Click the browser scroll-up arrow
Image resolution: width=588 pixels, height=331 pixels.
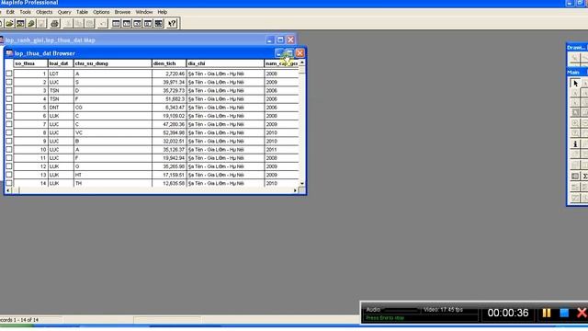(x=302, y=63)
